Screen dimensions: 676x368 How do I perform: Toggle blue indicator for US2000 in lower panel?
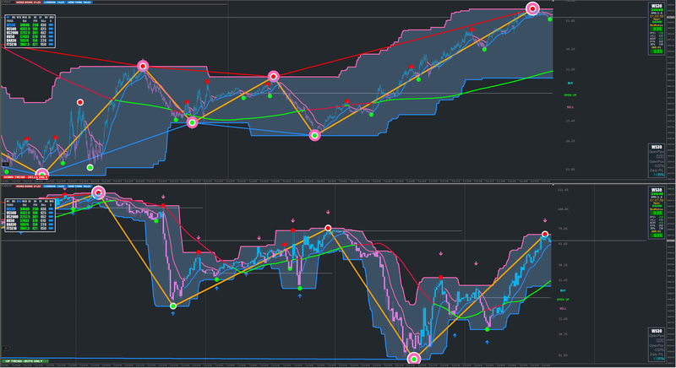click(51, 217)
